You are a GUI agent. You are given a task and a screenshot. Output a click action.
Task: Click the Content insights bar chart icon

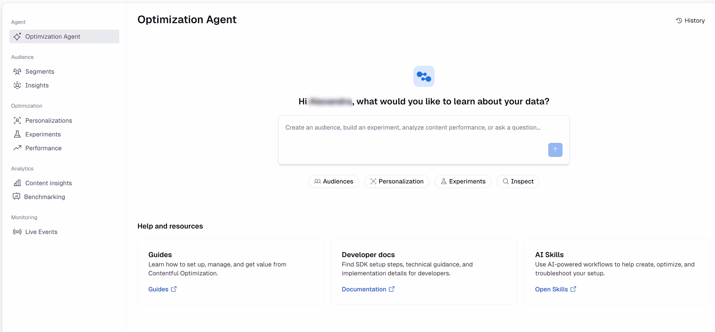(17, 183)
